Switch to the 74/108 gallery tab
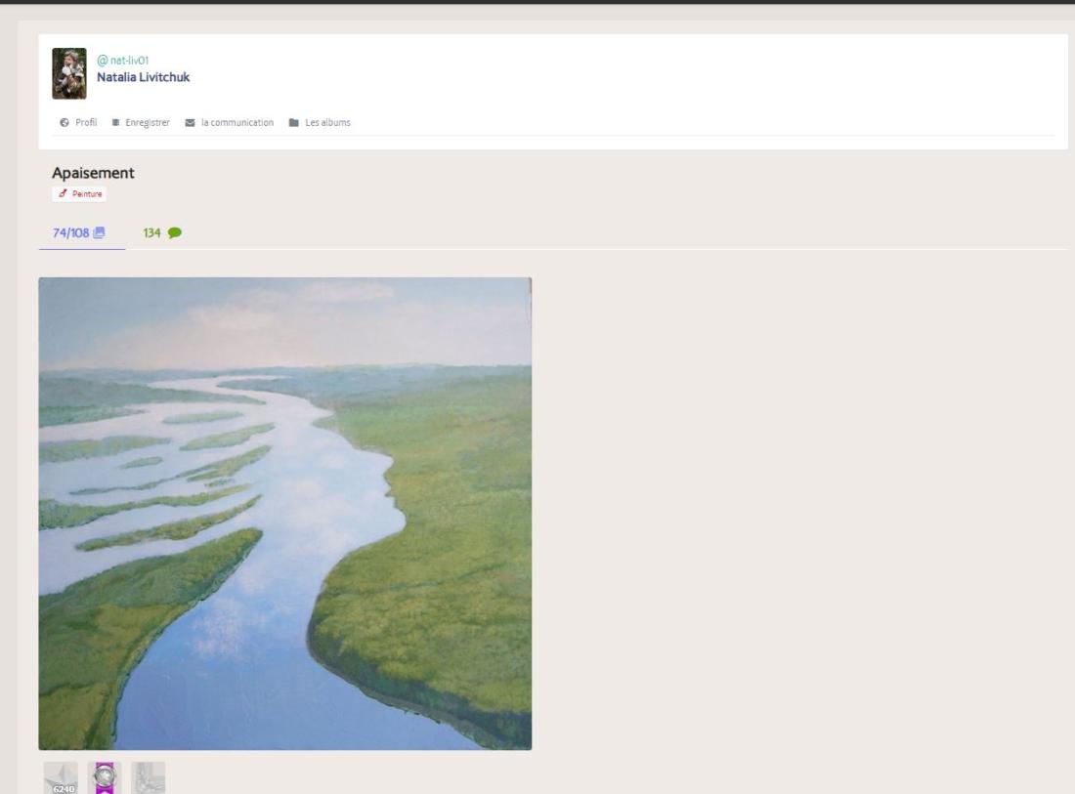Viewport: 1075px width, 794px height. pyautogui.click(x=81, y=232)
